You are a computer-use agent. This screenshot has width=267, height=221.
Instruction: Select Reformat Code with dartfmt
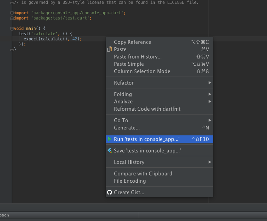159,109
